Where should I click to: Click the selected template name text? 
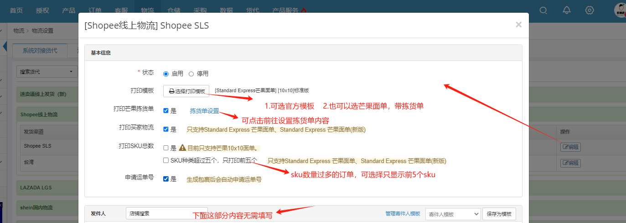[262, 90]
